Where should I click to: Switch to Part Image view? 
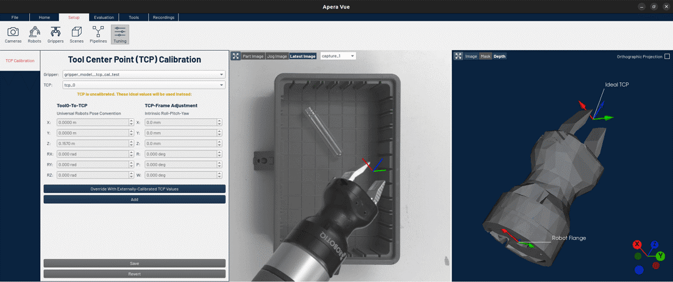[253, 56]
